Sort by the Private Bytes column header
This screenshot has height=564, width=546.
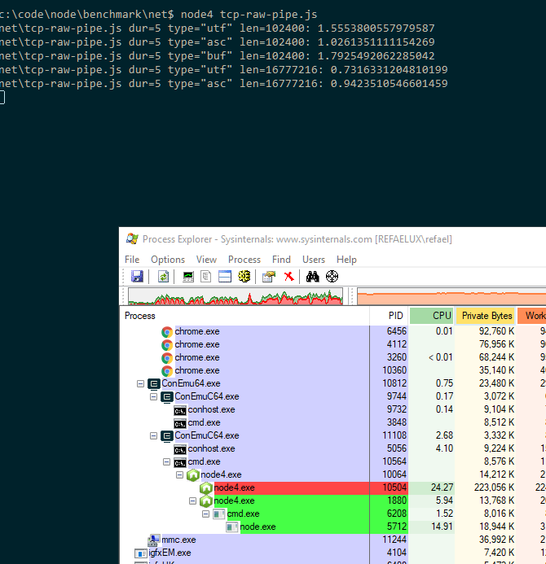tap(487, 316)
